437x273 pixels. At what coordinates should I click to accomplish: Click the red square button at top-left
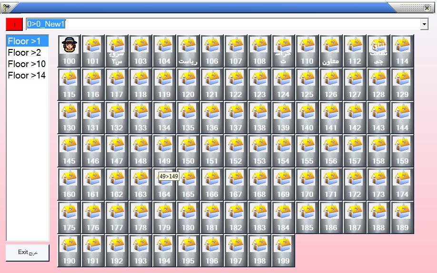[x=14, y=24]
